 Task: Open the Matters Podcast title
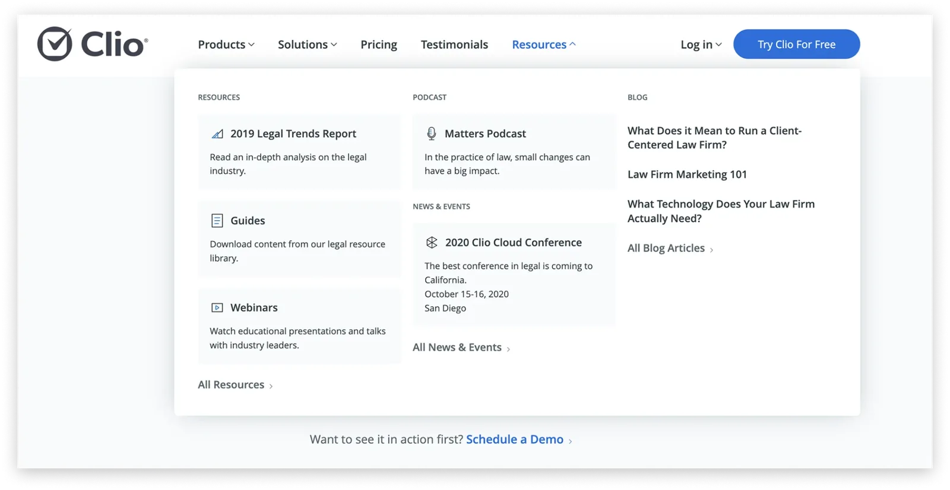coord(485,133)
